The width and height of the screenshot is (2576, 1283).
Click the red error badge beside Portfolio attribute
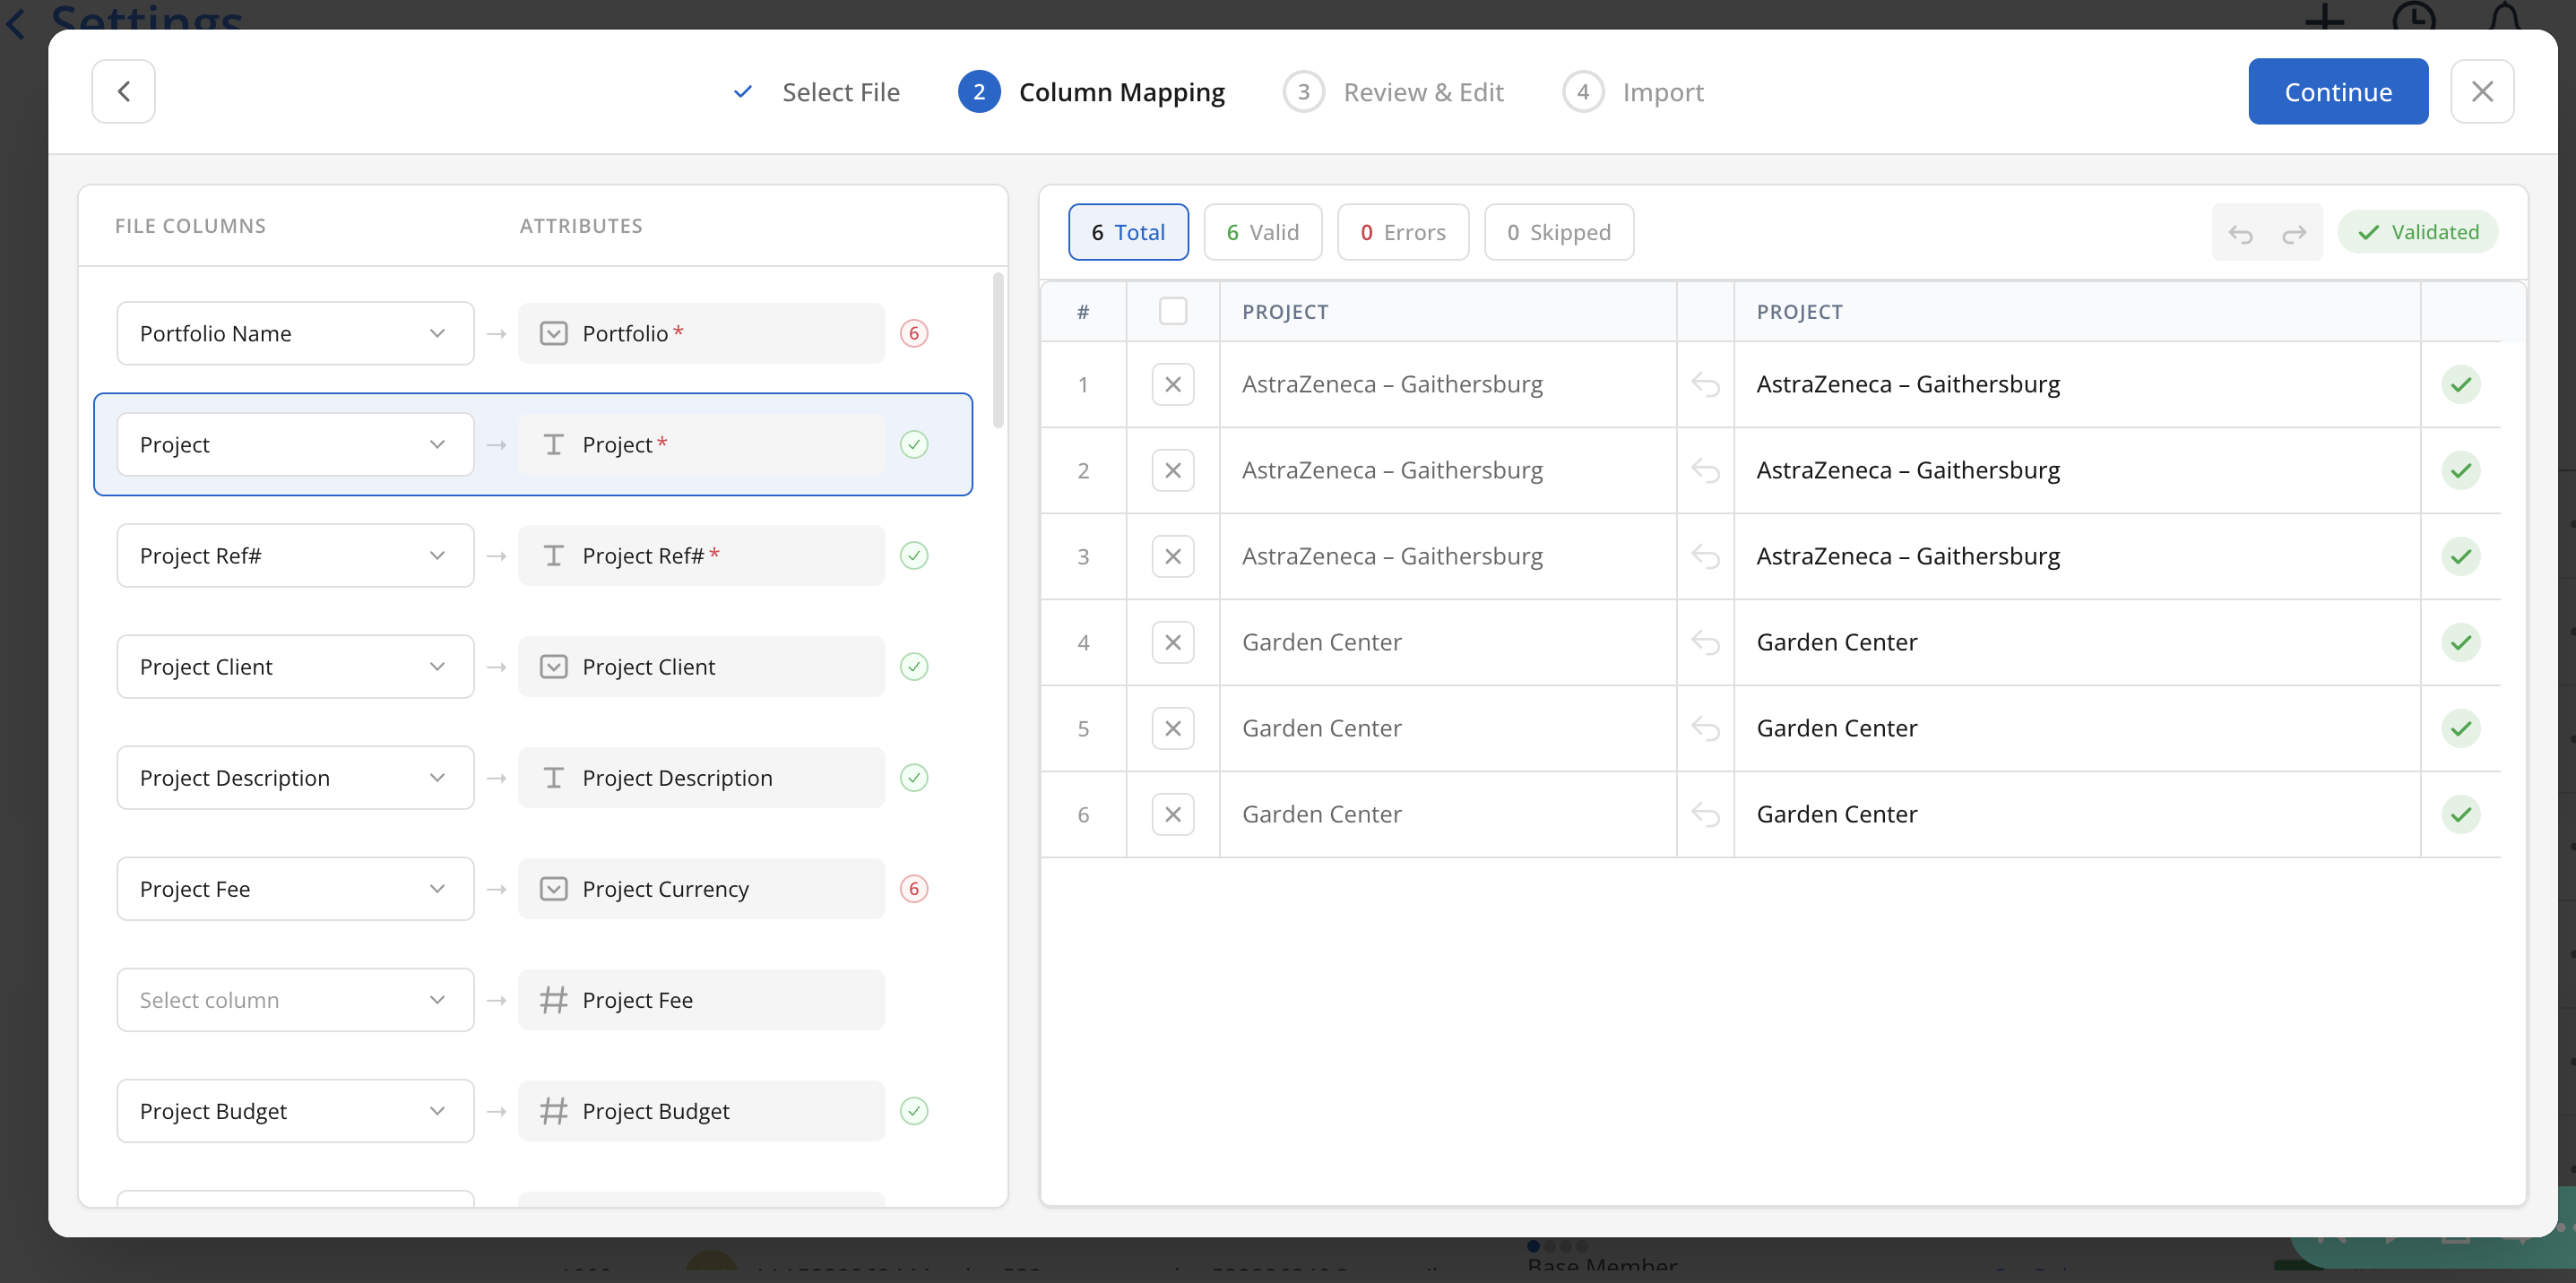coord(913,333)
